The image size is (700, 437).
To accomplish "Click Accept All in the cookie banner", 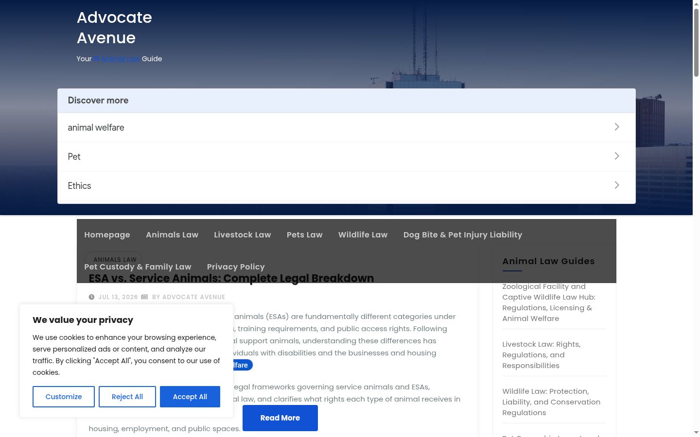I will 190,397.
